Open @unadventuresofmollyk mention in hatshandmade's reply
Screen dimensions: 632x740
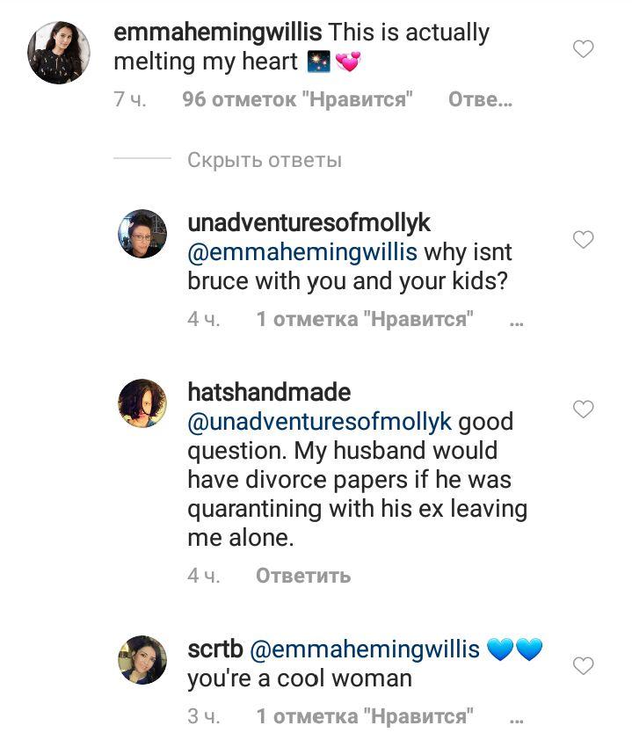[x=320, y=421]
